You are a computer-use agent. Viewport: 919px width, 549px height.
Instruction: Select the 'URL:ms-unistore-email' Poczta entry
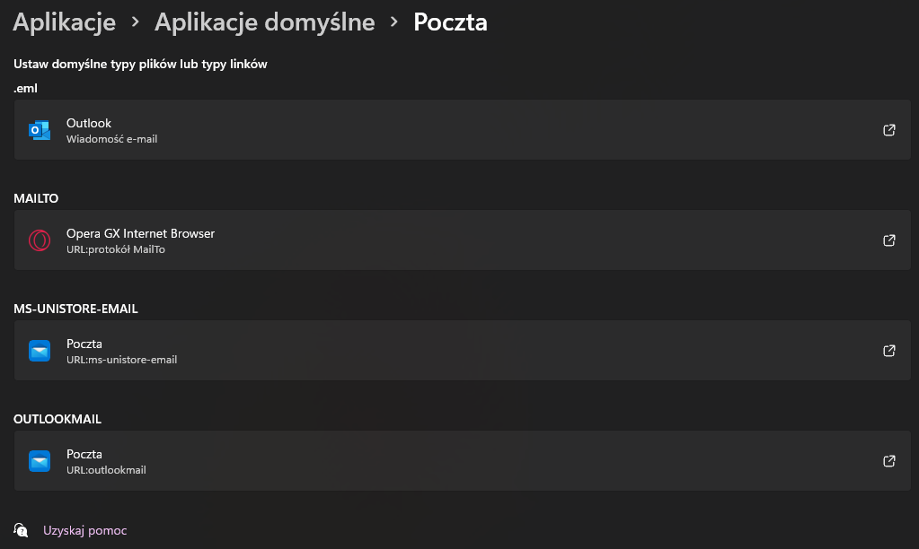pos(121,360)
